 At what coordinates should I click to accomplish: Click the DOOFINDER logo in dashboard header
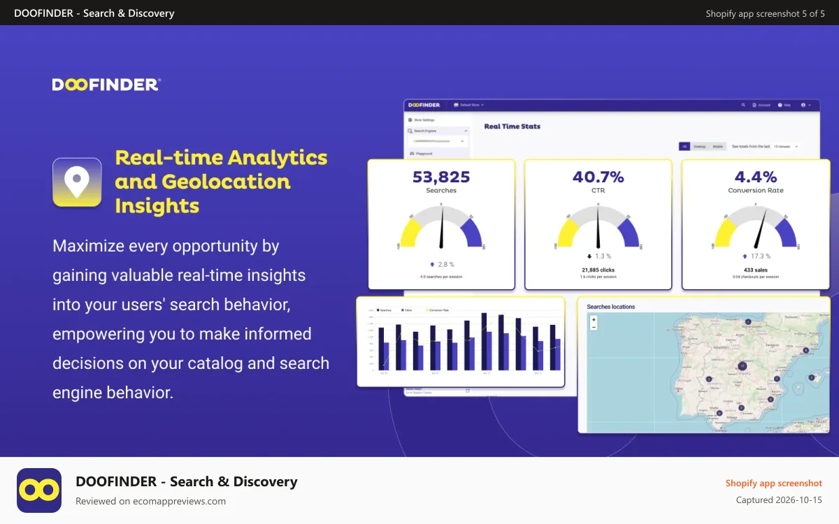[424, 105]
